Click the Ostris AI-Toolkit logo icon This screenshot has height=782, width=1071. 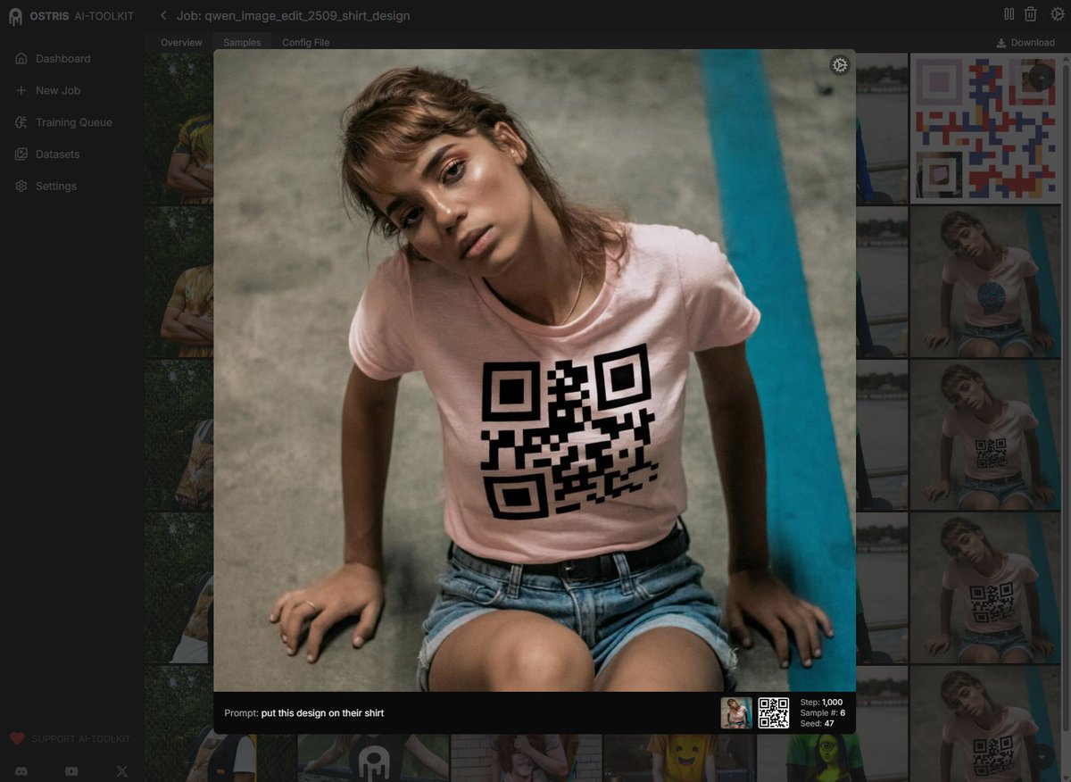(15, 16)
